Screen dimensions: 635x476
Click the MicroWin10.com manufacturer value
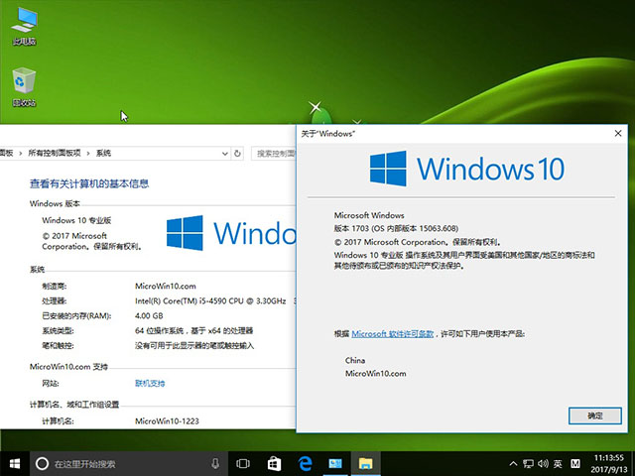click(166, 286)
